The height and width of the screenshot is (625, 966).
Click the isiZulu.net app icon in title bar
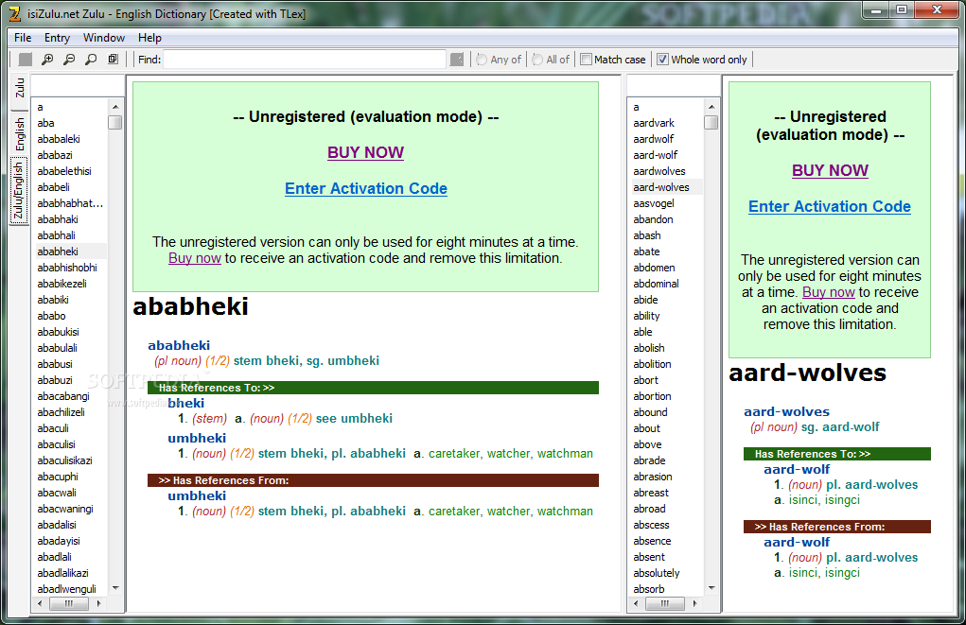[x=15, y=13]
